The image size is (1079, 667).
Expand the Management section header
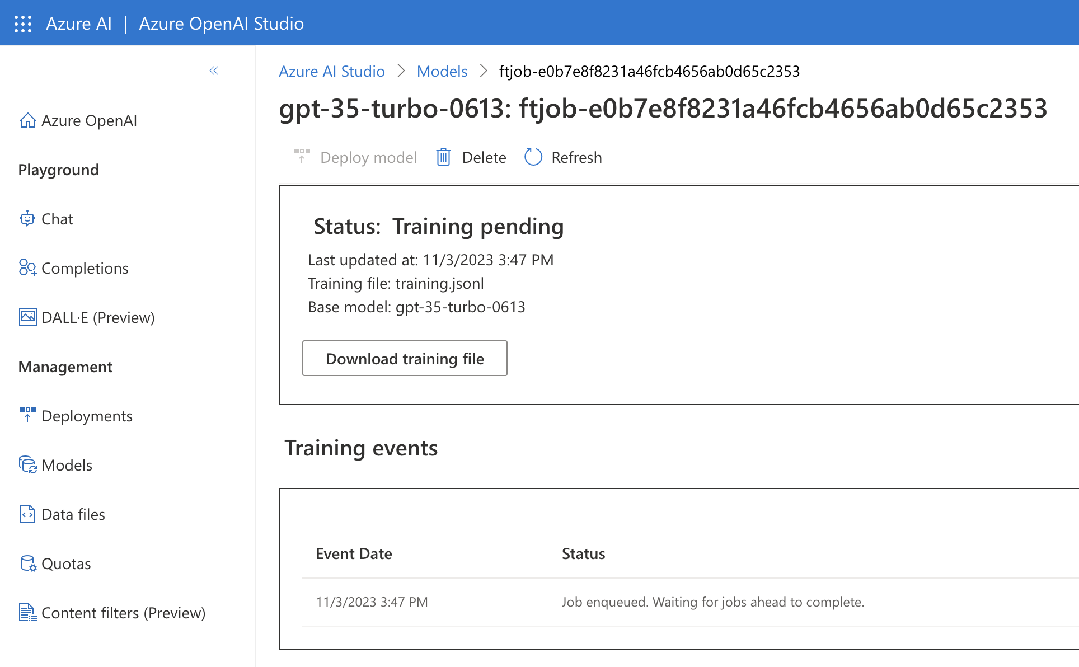pyautogui.click(x=65, y=367)
